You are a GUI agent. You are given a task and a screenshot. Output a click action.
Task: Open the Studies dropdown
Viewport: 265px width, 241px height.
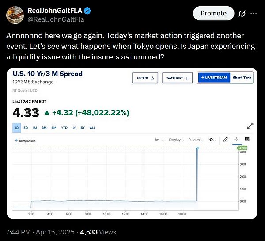click(195, 140)
